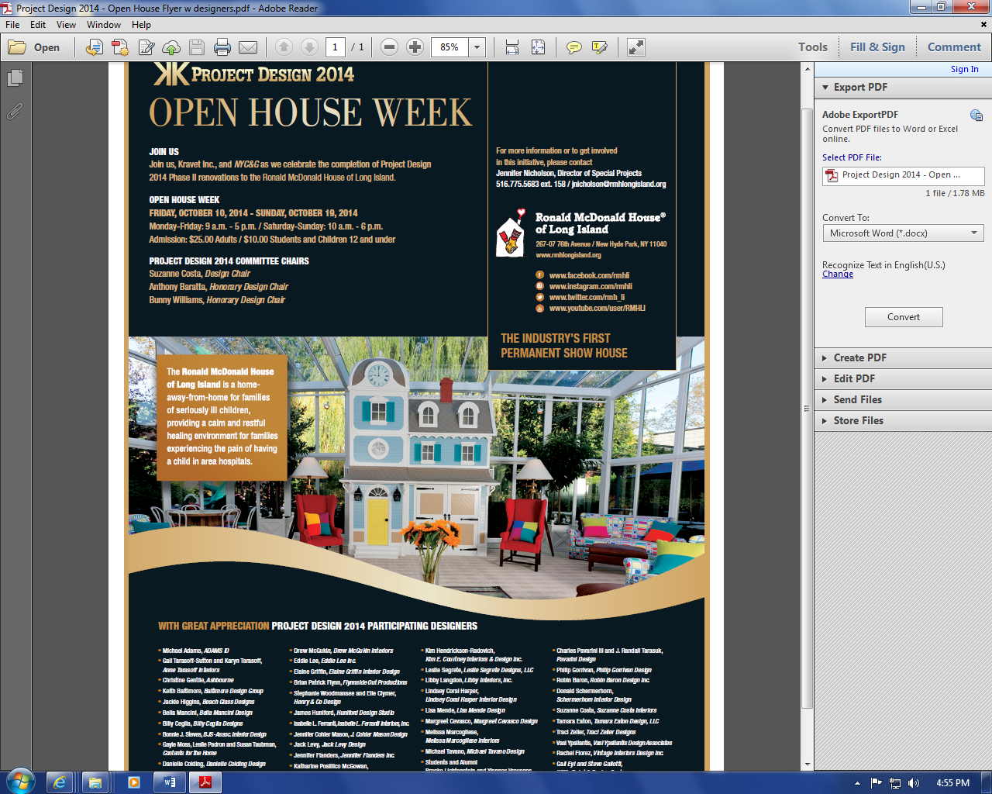Fit page to window width
This screenshot has height=794, width=992.
coord(512,47)
